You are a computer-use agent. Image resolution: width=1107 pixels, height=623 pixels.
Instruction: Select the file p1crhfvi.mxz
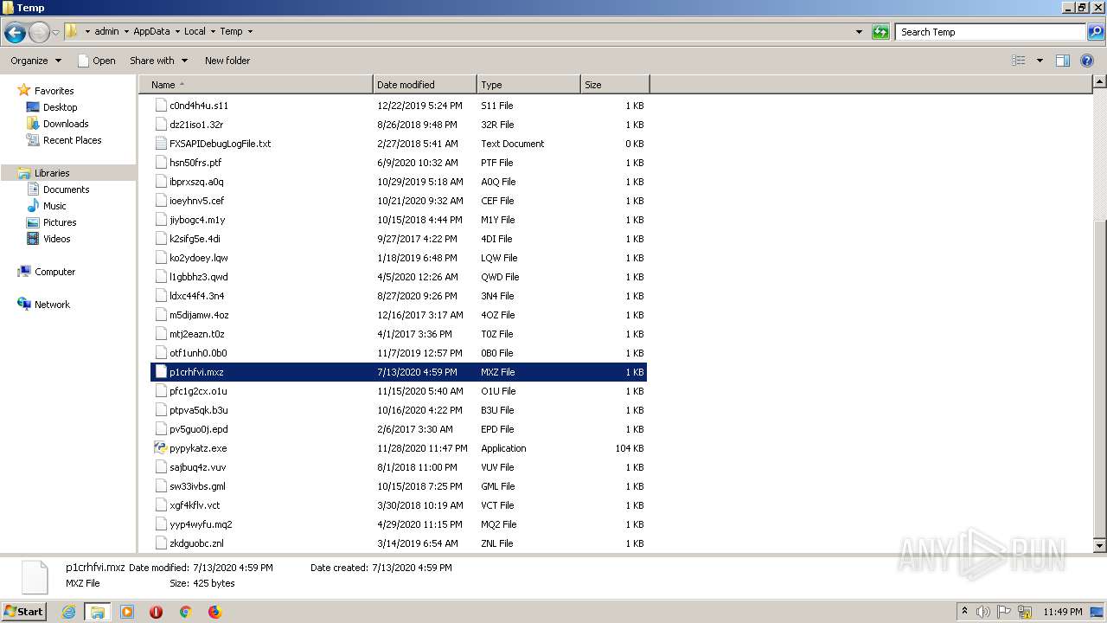point(399,372)
